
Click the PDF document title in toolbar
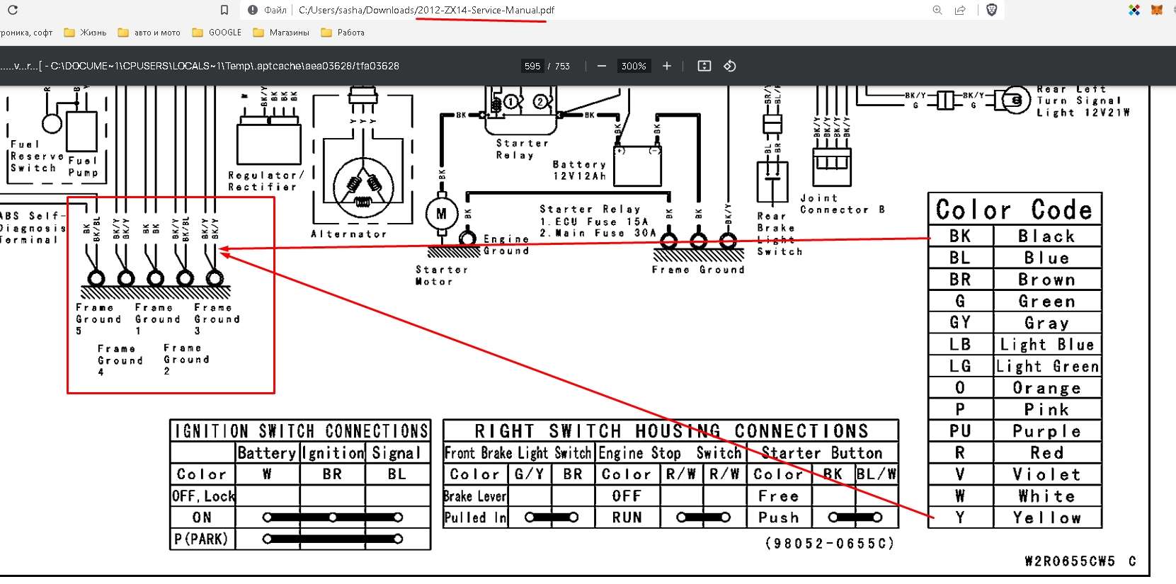pyautogui.click(x=200, y=66)
